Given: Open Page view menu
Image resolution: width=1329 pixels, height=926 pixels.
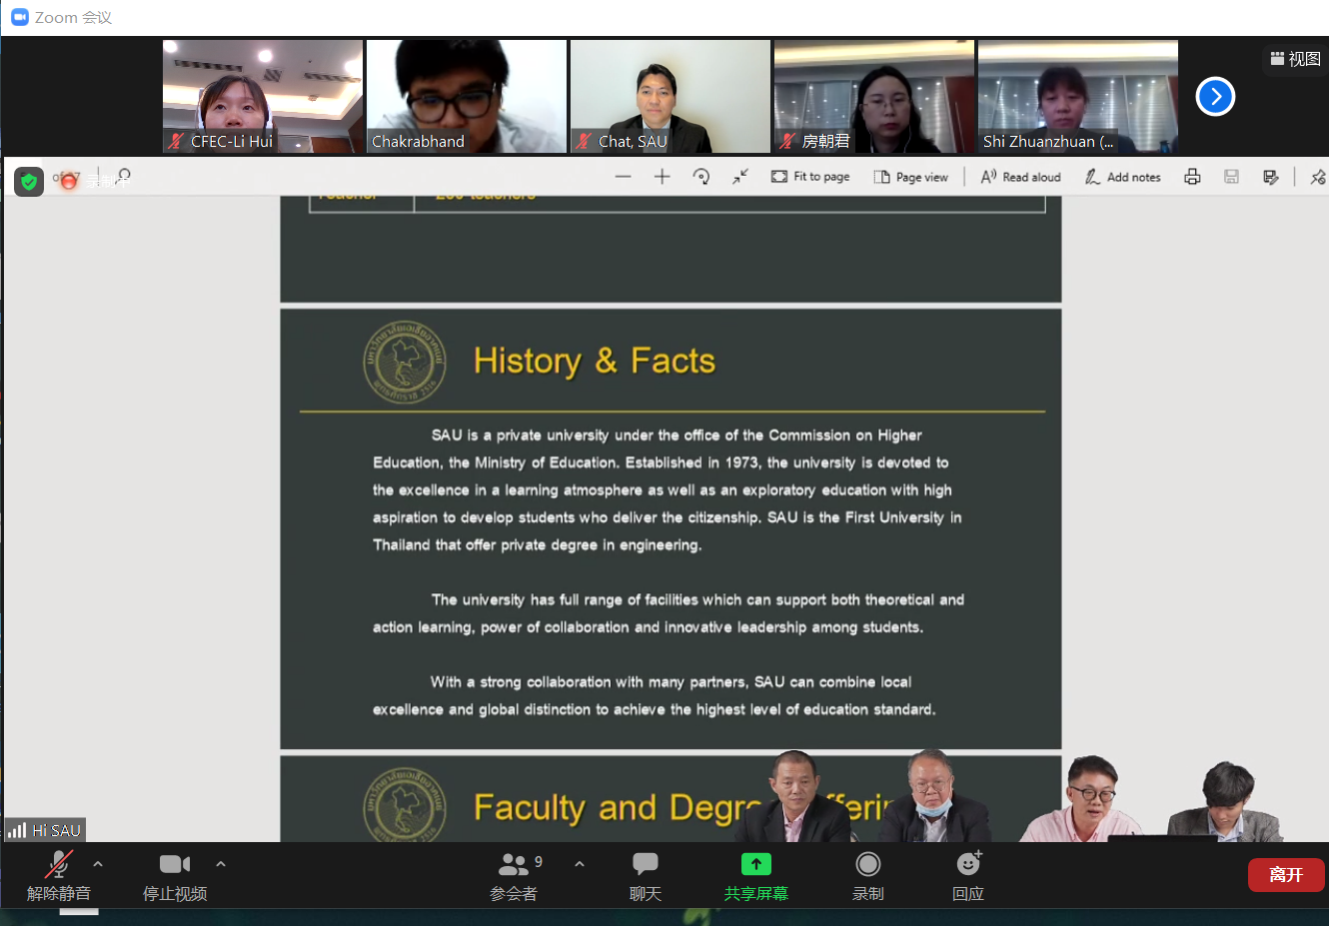Looking at the screenshot, I should tap(911, 177).
